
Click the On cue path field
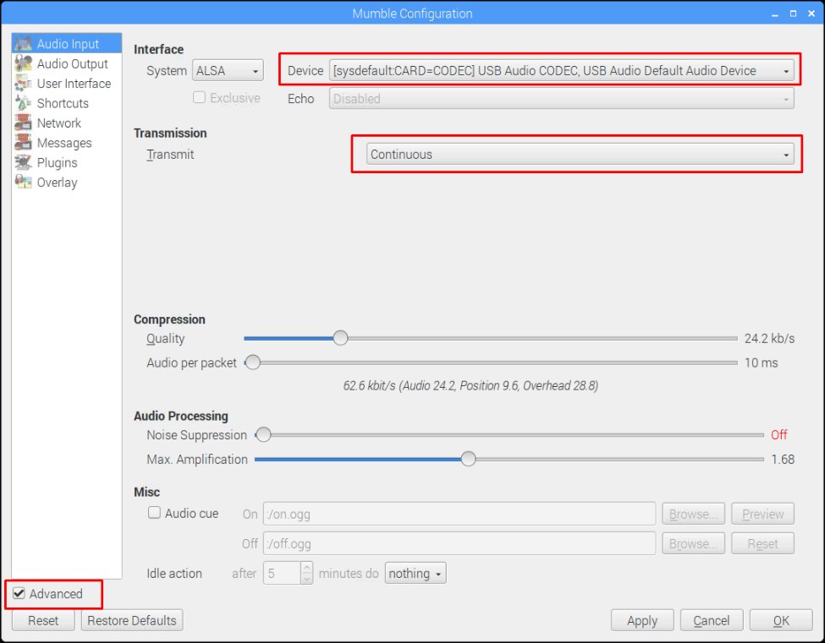459,513
